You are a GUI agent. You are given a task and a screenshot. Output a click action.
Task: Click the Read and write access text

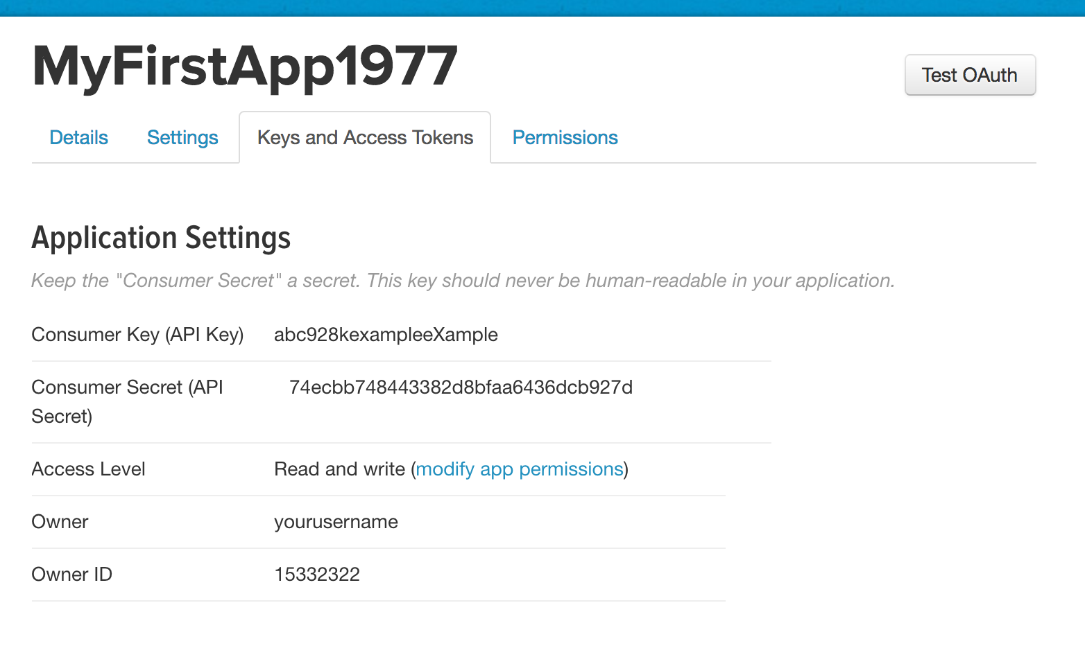(339, 469)
